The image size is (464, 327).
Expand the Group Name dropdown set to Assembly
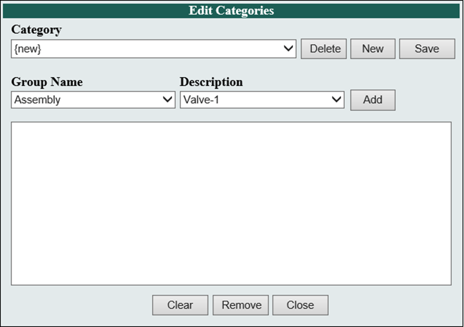coord(93,99)
